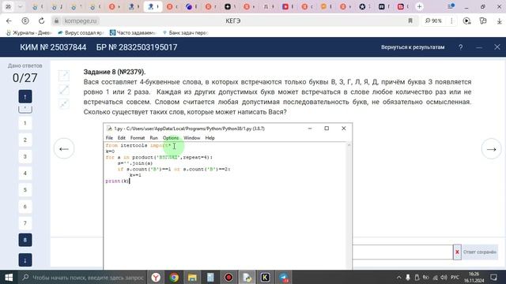Select task number 2 in sidebar
The image size is (506, 284).
click(x=25, y=140)
